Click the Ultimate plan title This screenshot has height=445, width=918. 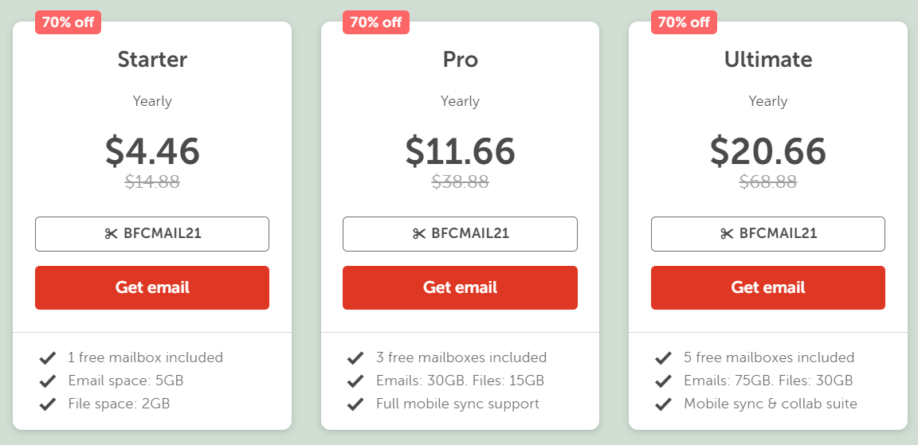(768, 59)
